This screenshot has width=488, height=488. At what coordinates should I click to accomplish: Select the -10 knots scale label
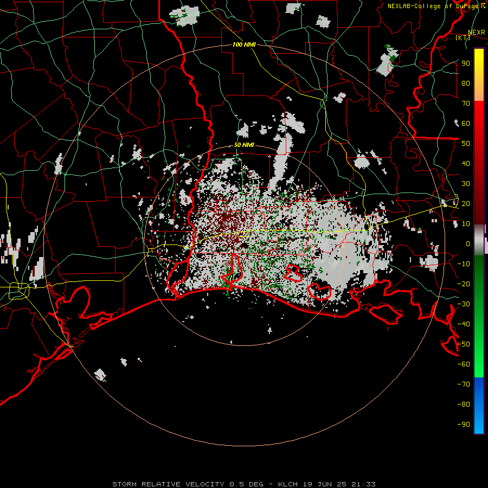[x=464, y=264]
